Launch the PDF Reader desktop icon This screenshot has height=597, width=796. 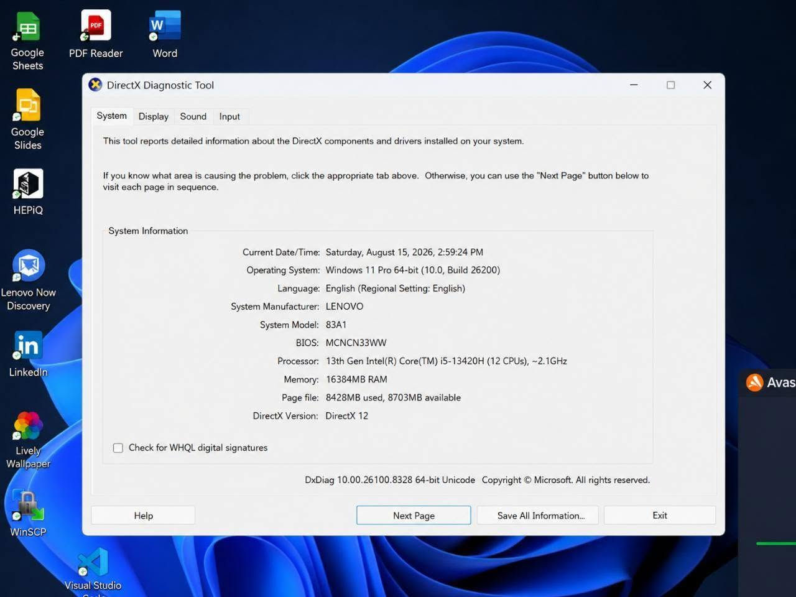pos(96,35)
